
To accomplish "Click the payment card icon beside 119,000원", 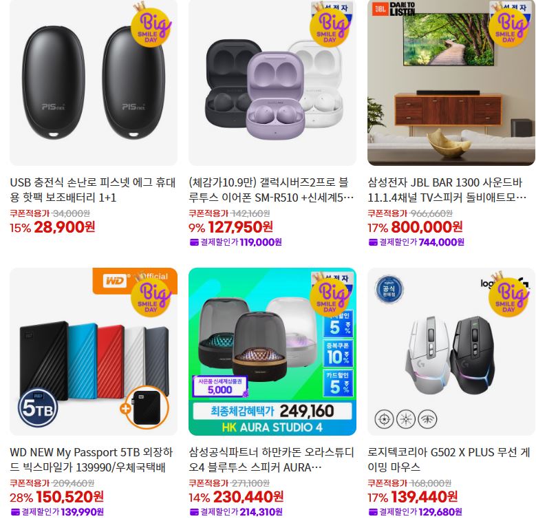I will click(194, 242).
